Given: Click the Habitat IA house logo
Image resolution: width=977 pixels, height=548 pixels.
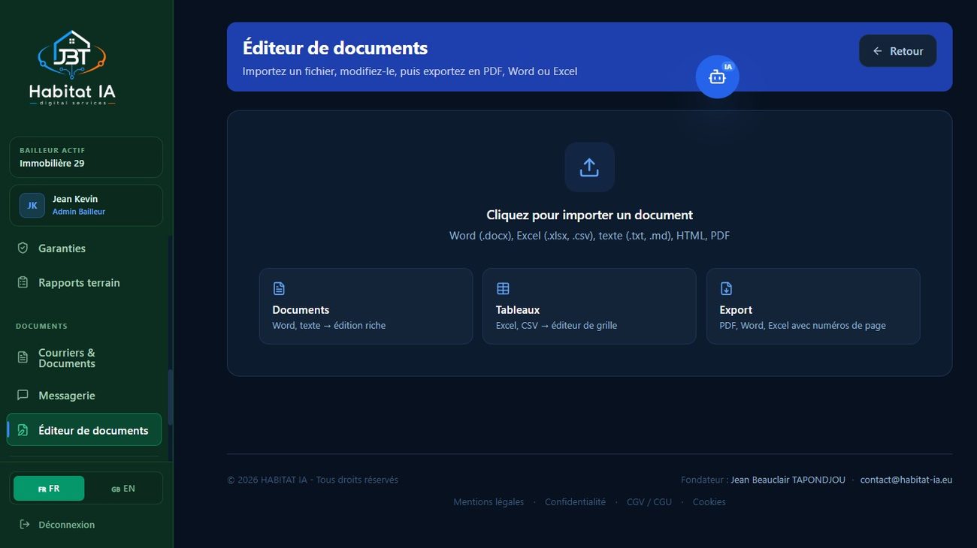Looking at the screenshot, I should pos(72,68).
